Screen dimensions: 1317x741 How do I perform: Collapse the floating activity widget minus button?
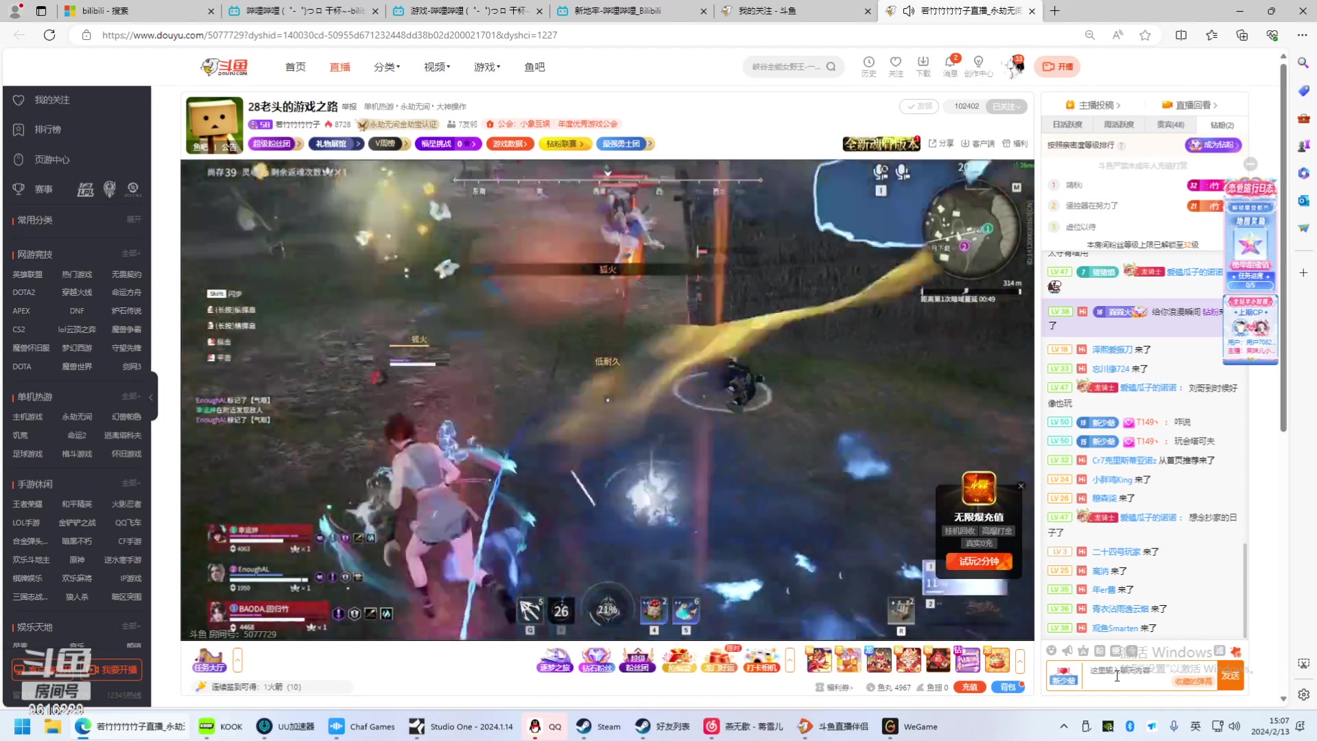tap(1250, 164)
